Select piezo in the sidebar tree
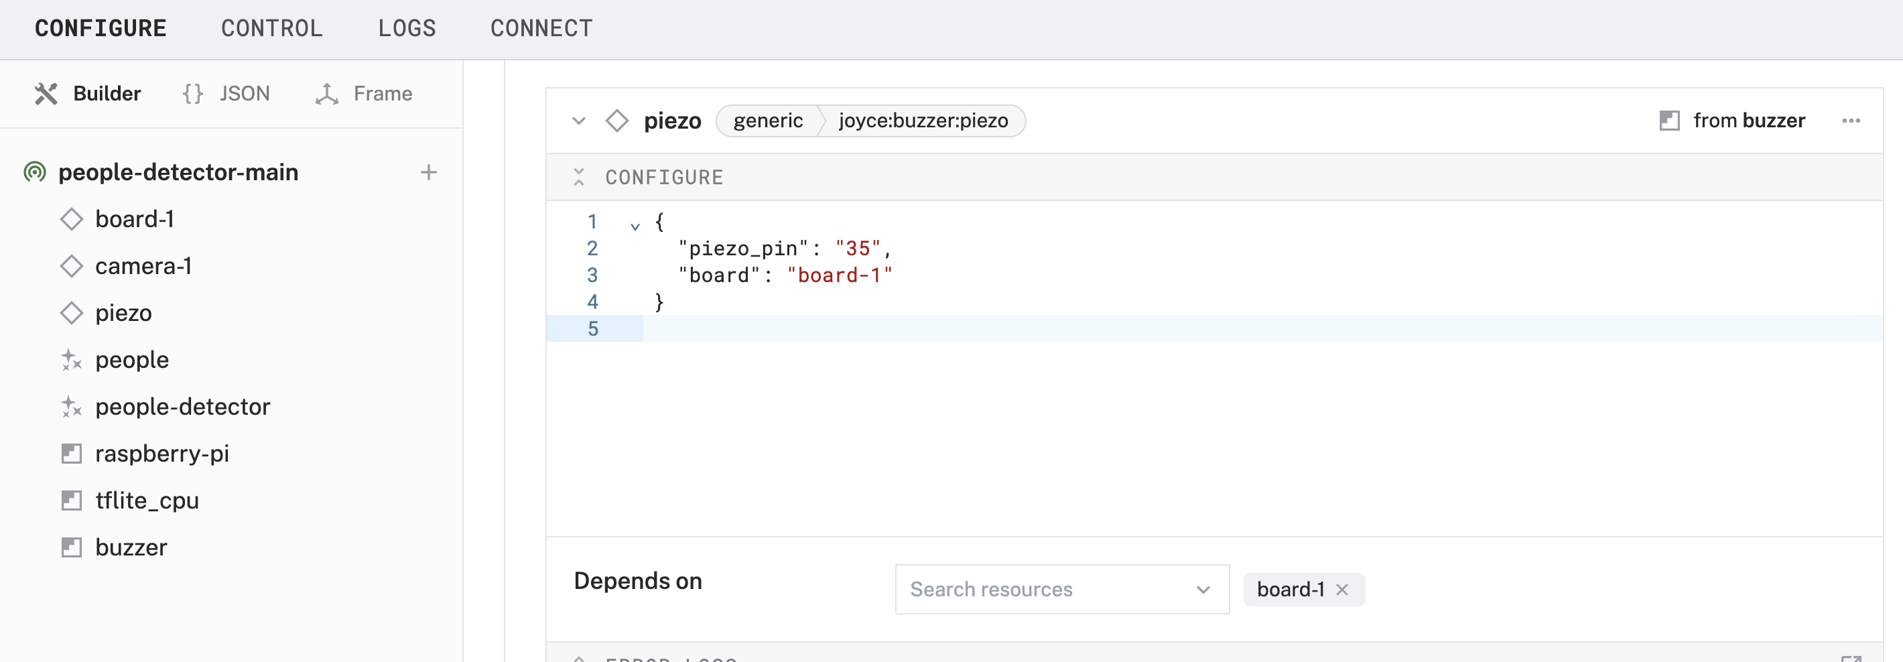This screenshot has width=1903, height=662. pyautogui.click(x=123, y=314)
